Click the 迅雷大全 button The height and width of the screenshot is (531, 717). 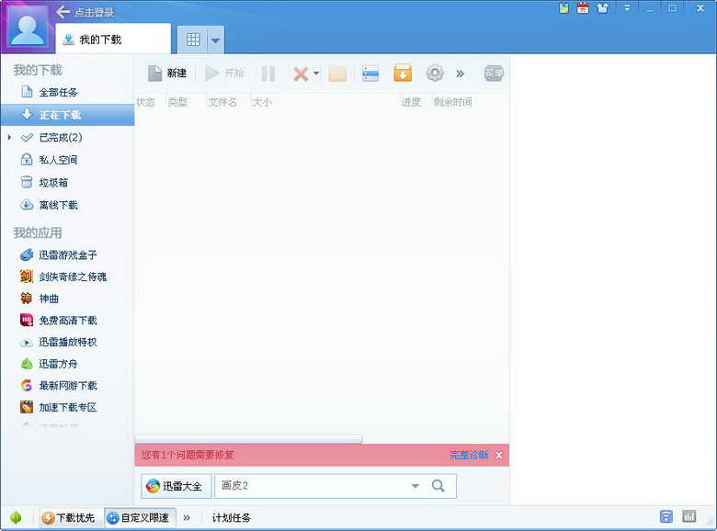pyautogui.click(x=176, y=486)
